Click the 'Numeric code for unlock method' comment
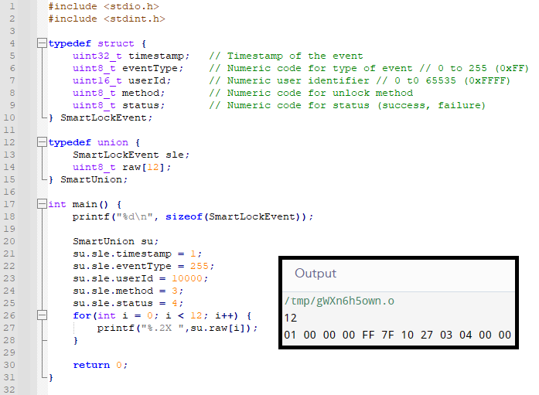The image size is (539, 395). point(311,93)
